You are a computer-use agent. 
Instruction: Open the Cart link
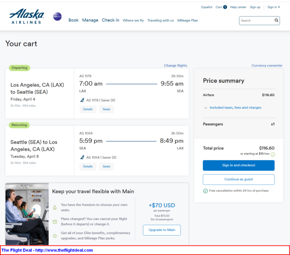pos(219,7)
